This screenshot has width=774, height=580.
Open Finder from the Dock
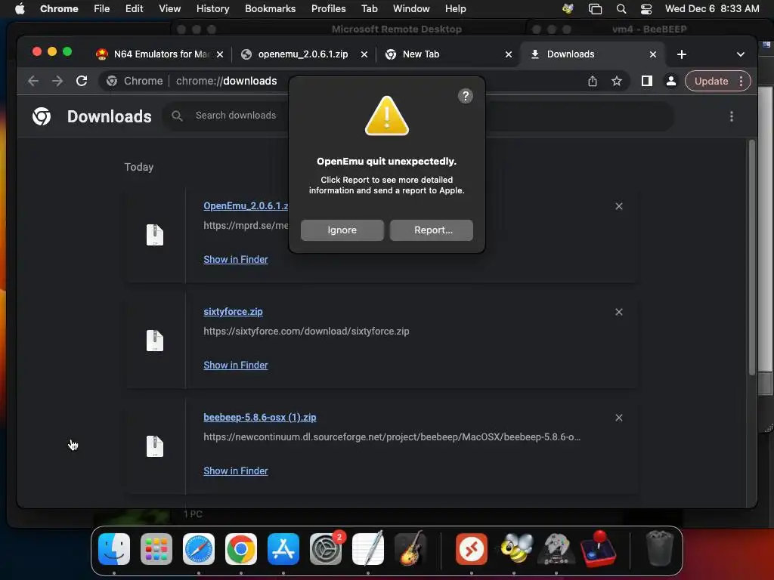click(114, 549)
